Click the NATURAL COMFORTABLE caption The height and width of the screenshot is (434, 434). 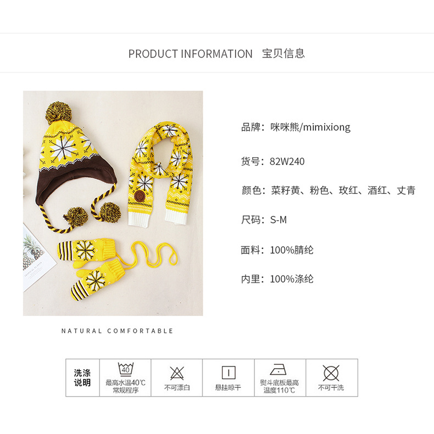118,331
